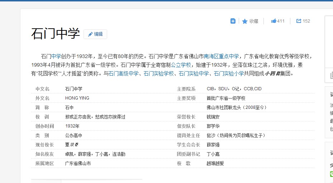Image resolution: width=333 pixels, height=183 pixels.
Task: Click the 收藏 label text
Action: tap(254, 21)
